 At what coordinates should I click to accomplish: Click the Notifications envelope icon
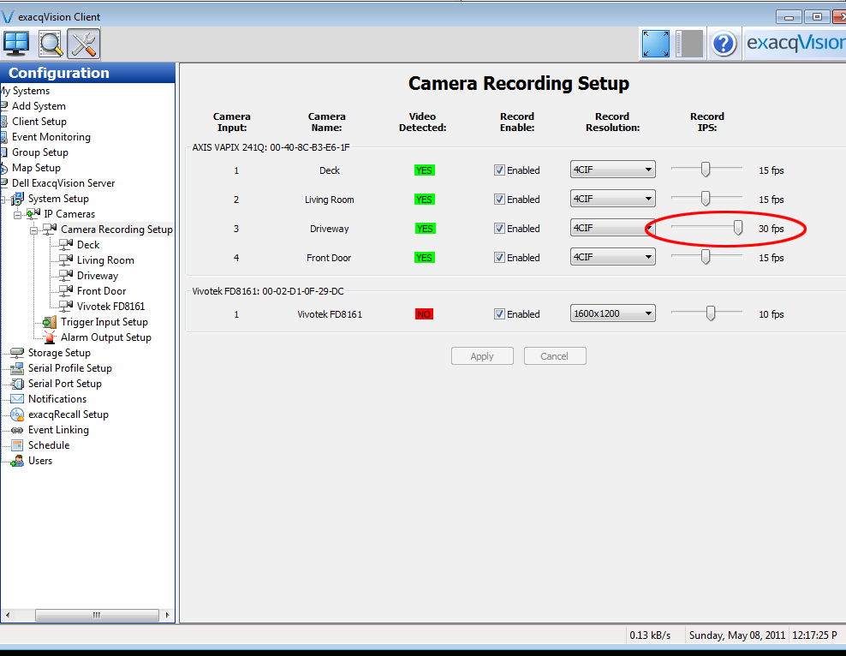(x=17, y=399)
